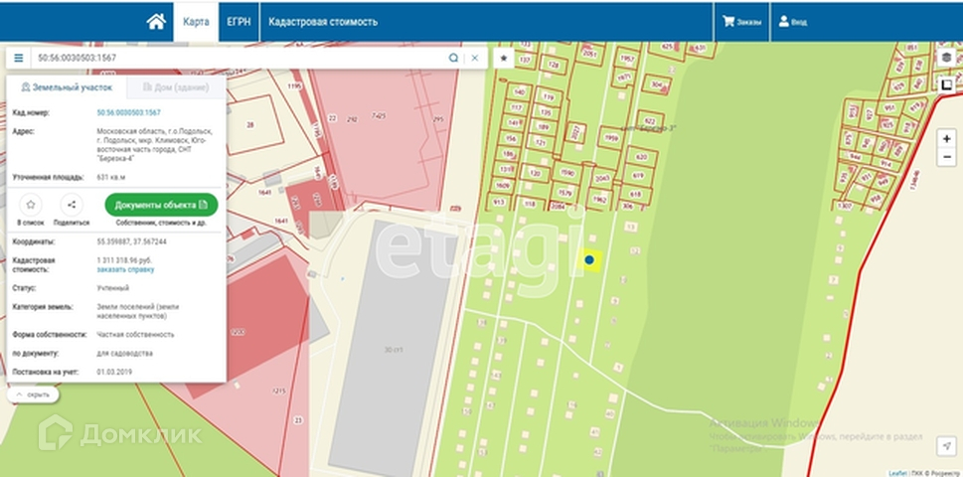This screenshot has height=477, width=963.
Task: Switch to the ЕГРН tab
Action: pyautogui.click(x=239, y=22)
